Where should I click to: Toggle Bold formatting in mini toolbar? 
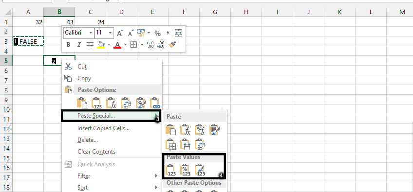[68, 45]
